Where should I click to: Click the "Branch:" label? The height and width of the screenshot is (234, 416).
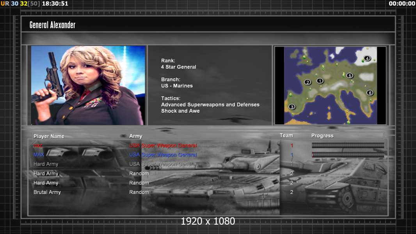click(x=171, y=80)
